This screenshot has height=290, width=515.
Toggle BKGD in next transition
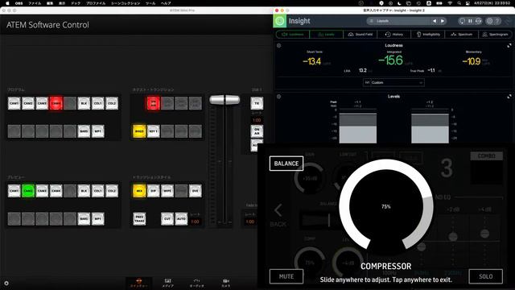139,131
